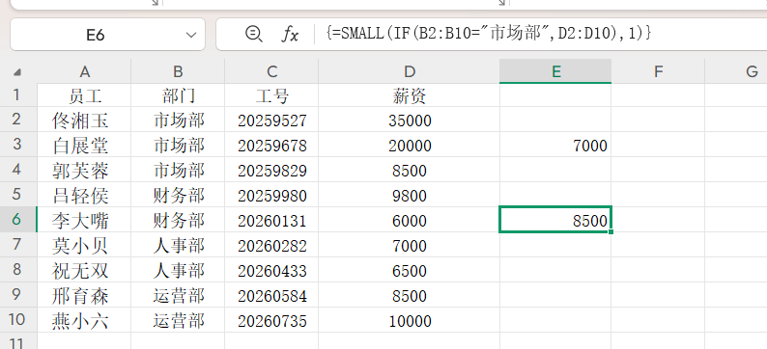Click the fx insert function icon
Screen dimensions: 767x349
tap(290, 34)
